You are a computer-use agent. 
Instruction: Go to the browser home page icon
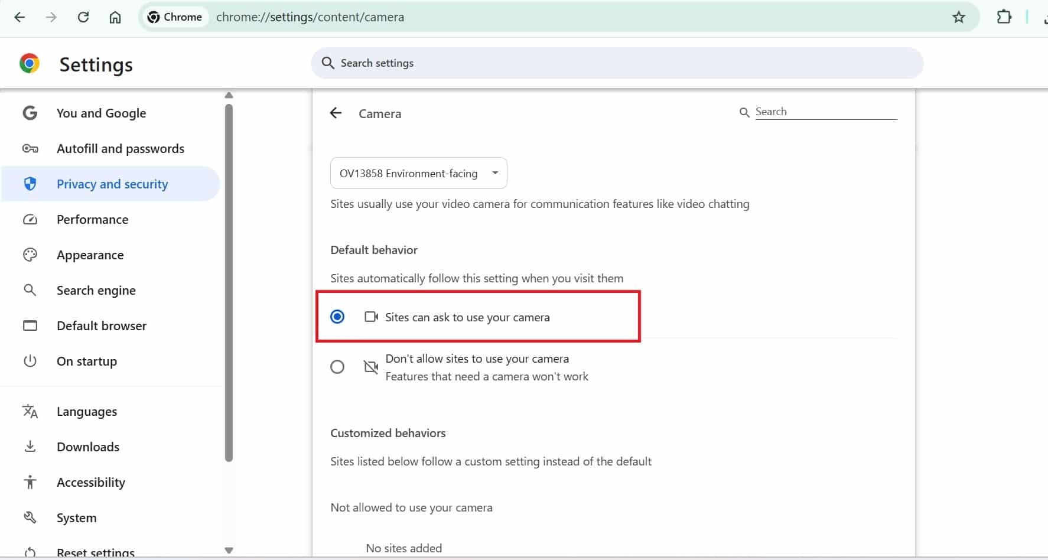[x=115, y=17]
